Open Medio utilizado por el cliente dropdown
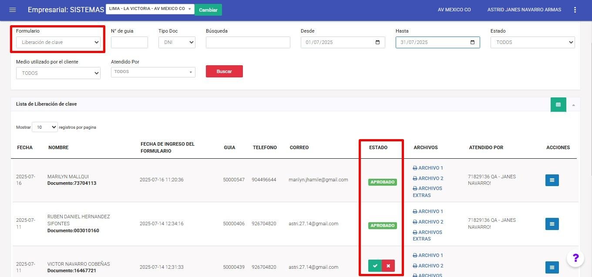Image resolution: width=592 pixels, height=277 pixels. pyautogui.click(x=58, y=73)
